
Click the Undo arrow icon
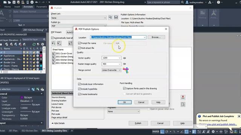(37, 2)
